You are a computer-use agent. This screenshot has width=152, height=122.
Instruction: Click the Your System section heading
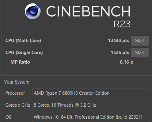pyautogui.click(x=17, y=82)
